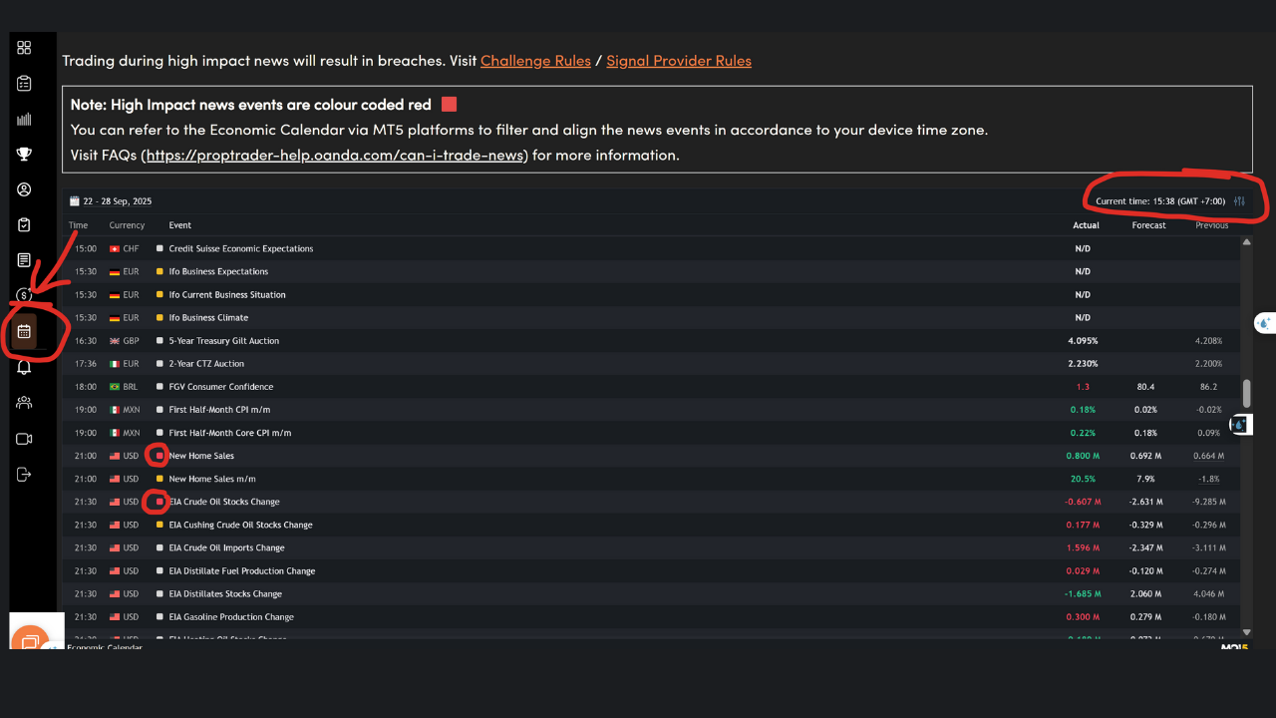Viewport: 1276px width, 718px height.
Task: Open the orange chat widget button
Action: pyautogui.click(x=31, y=640)
